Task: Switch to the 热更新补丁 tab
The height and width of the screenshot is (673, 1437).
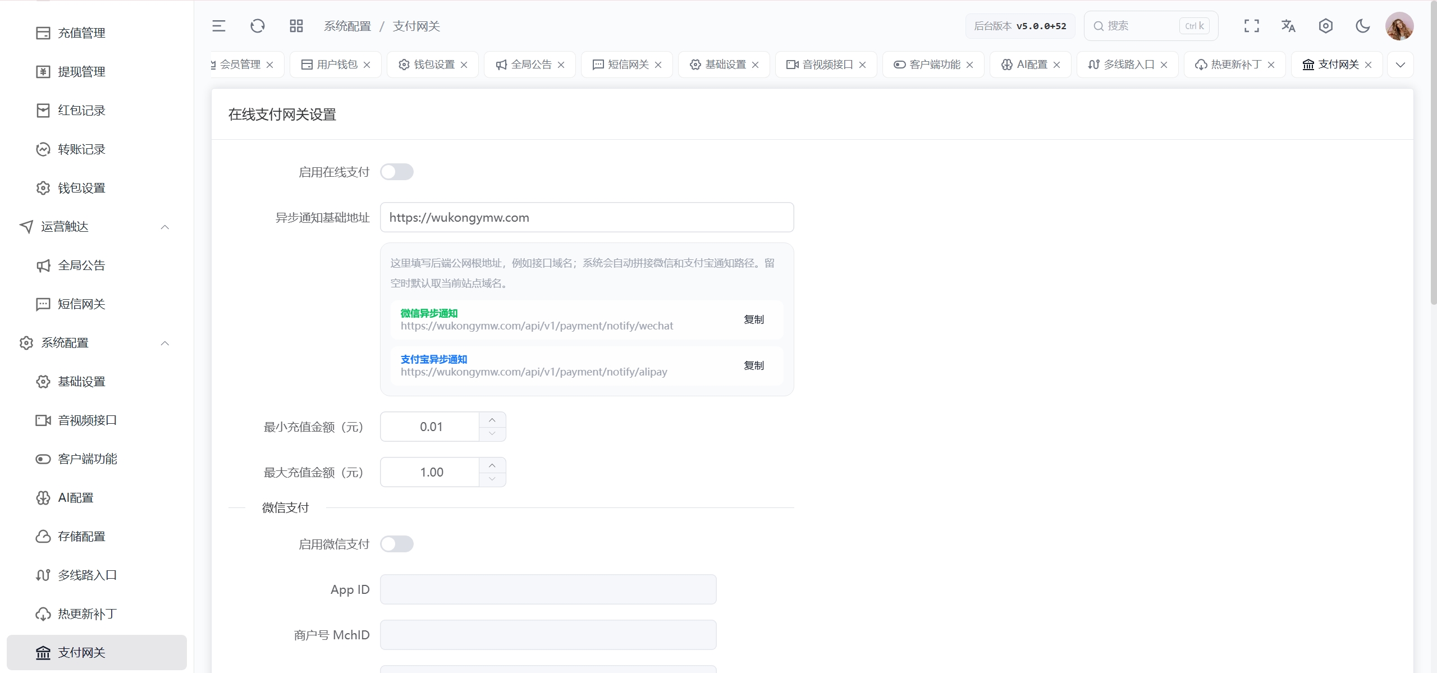Action: [1236, 65]
